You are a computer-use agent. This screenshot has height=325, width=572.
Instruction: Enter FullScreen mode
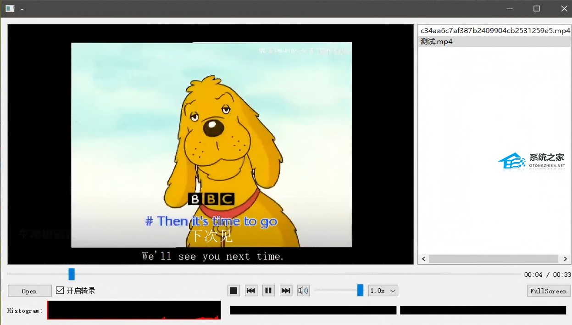click(548, 291)
